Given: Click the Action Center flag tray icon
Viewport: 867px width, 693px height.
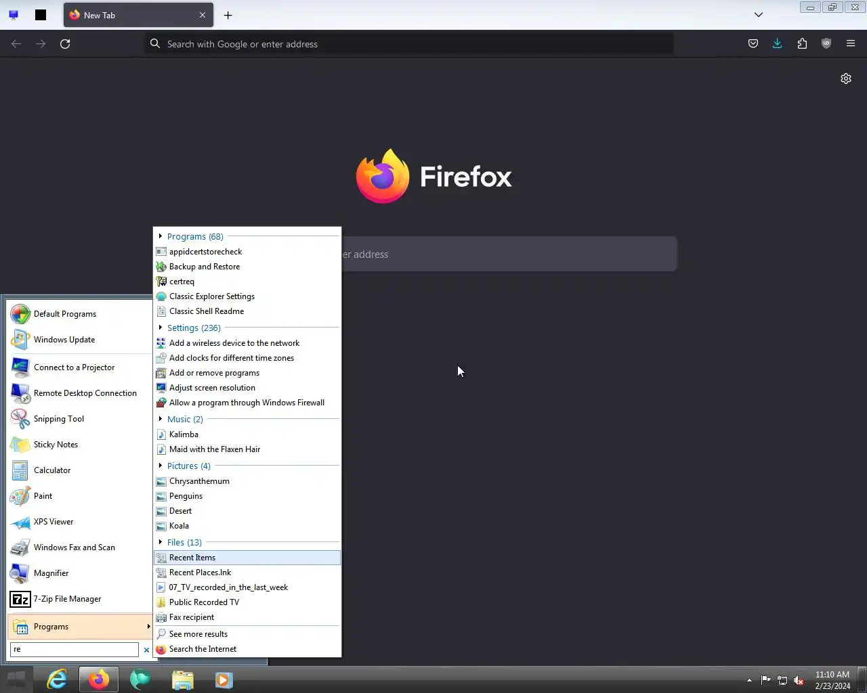Looking at the screenshot, I should coord(766,680).
